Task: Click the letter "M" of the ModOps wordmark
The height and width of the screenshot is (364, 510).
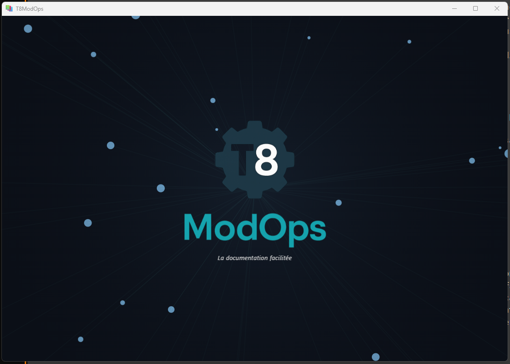Action: click(x=197, y=227)
